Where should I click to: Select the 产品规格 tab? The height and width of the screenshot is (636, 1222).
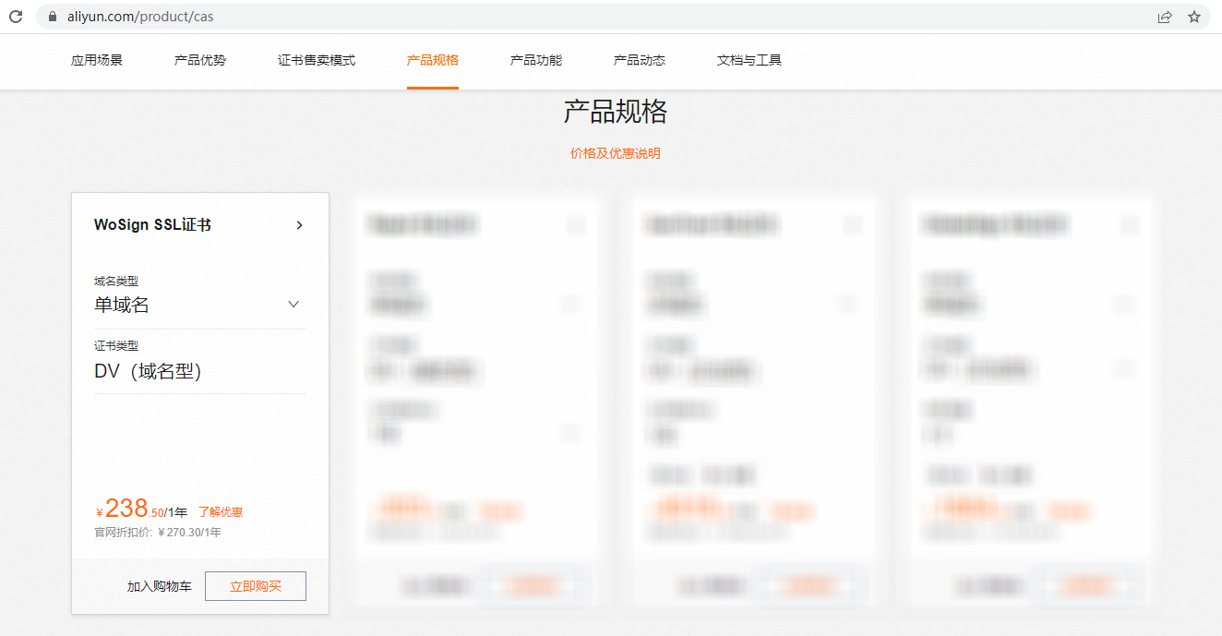[433, 60]
